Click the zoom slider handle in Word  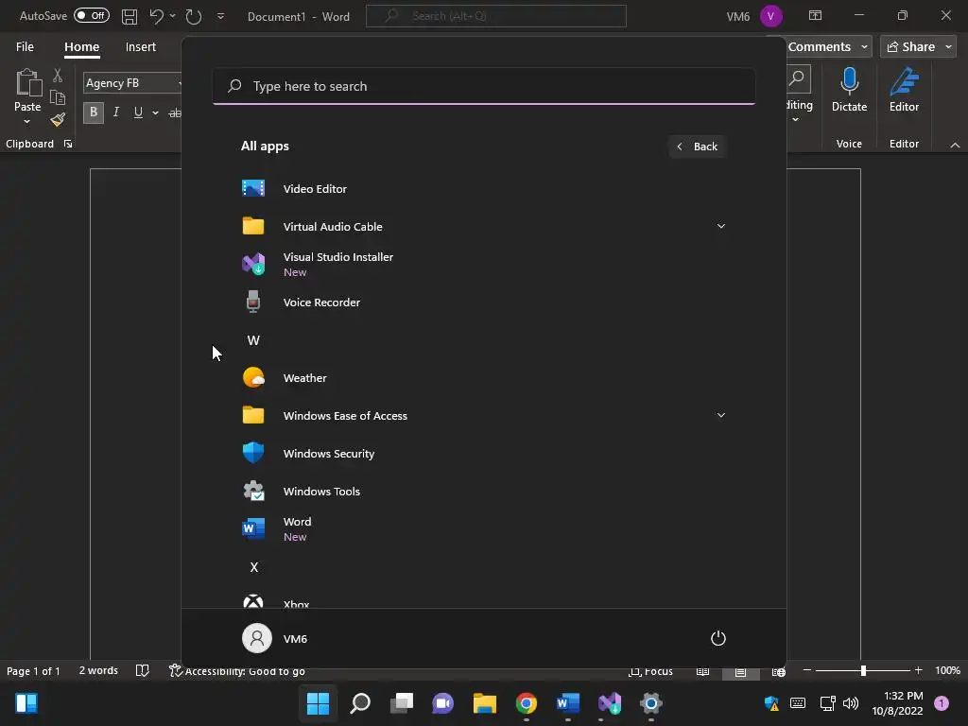(863, 670)
